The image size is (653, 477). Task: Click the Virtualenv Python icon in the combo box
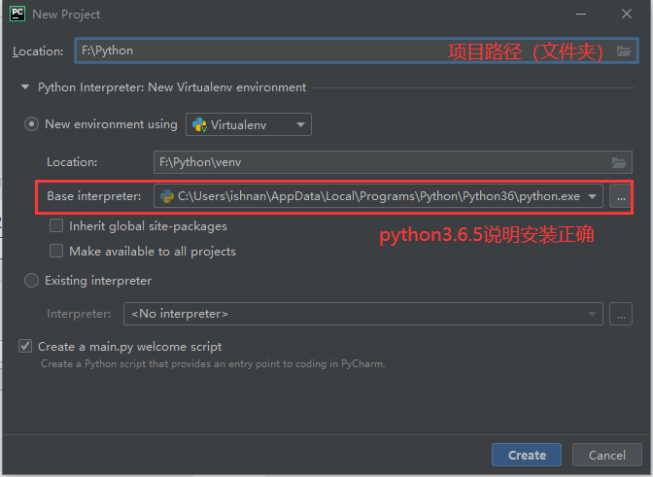199,124
